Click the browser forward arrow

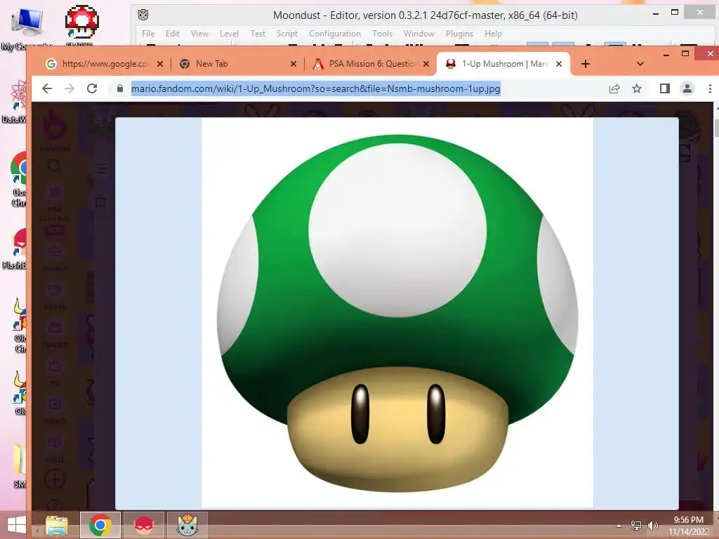coord(70,88)
